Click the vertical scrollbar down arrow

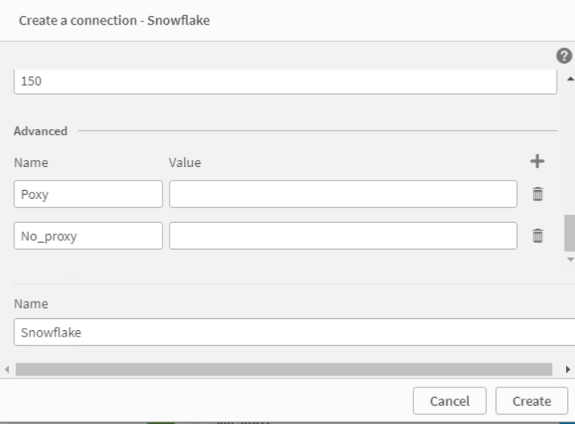[x=569, y=259]
